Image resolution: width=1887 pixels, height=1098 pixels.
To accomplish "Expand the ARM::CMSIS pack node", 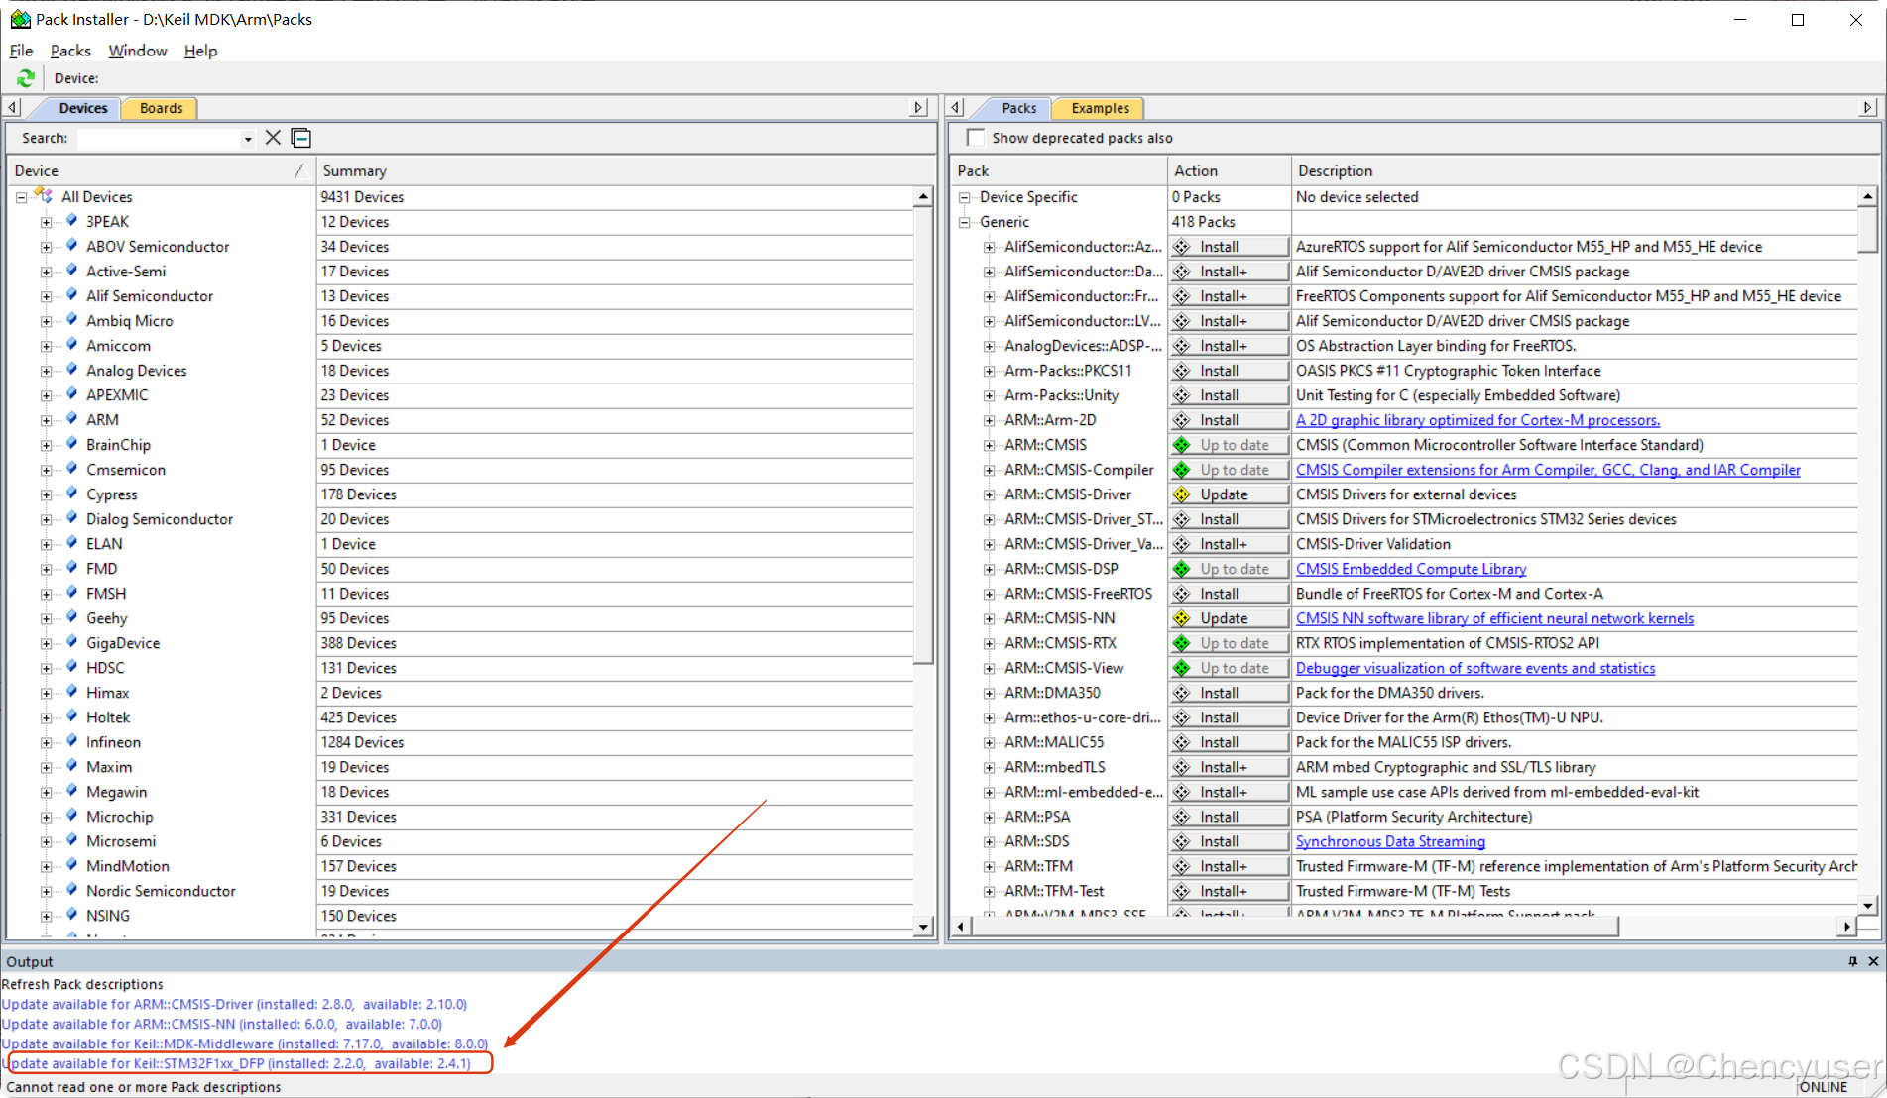I will click(989, 445).
